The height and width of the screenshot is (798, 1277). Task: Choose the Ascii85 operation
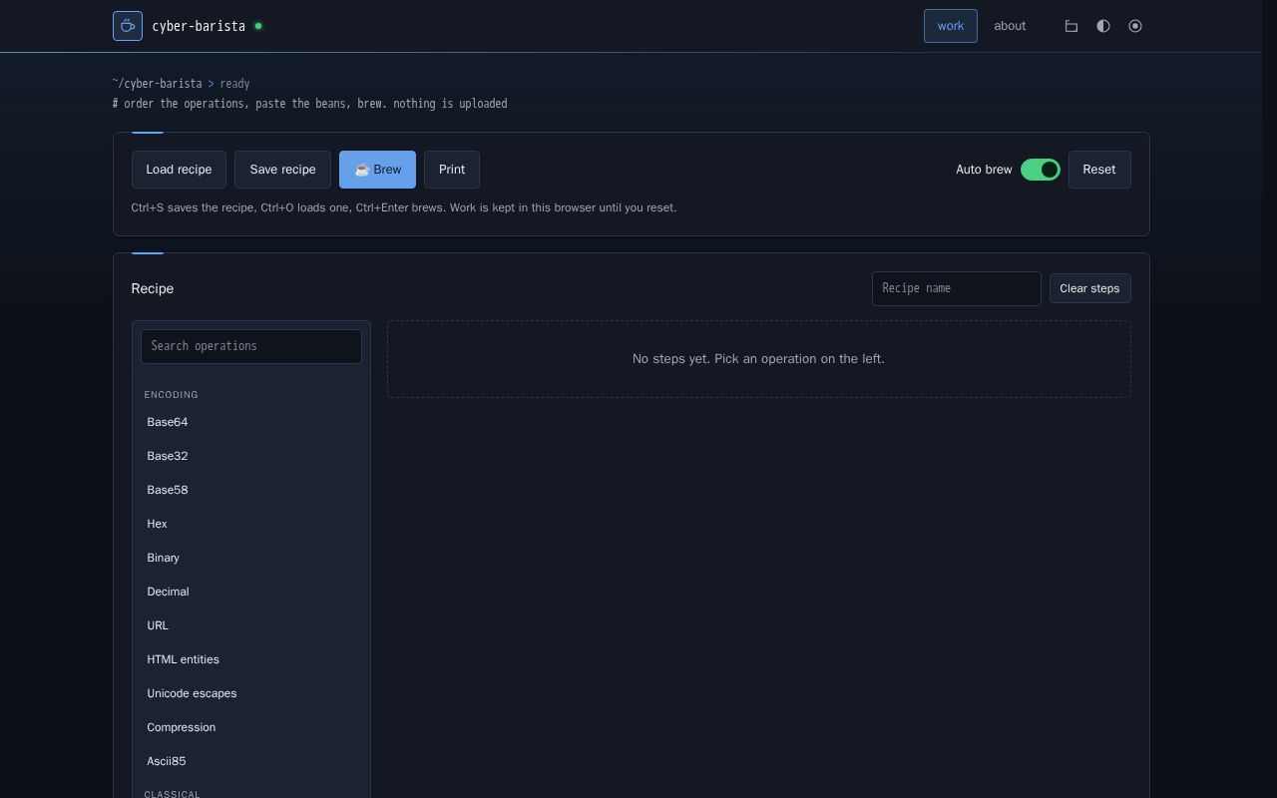click(251, 761)
